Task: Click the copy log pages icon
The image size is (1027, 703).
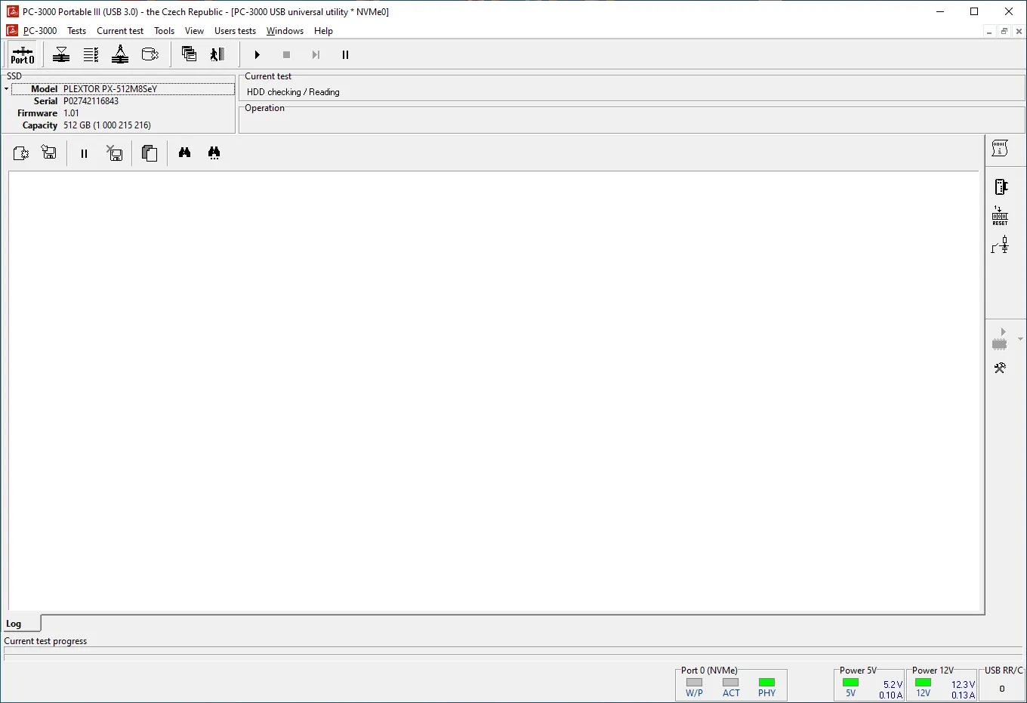Action: [x=150, y=153]
